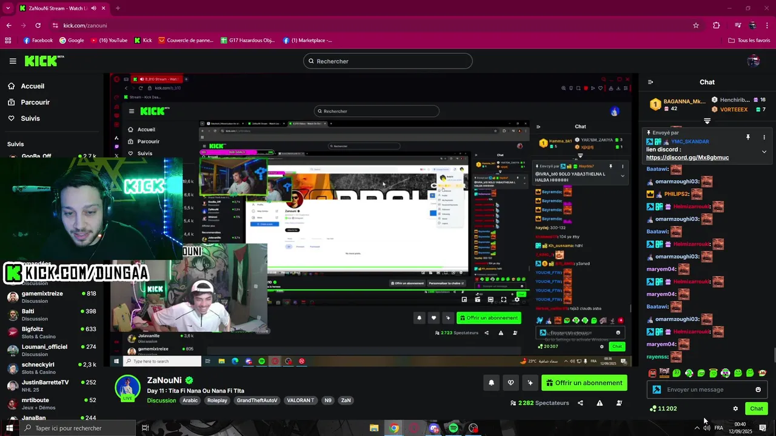776x436 pixels.
Task: Open the Chrome apps grid in bookmarks bar
Action: pos(8,41)
